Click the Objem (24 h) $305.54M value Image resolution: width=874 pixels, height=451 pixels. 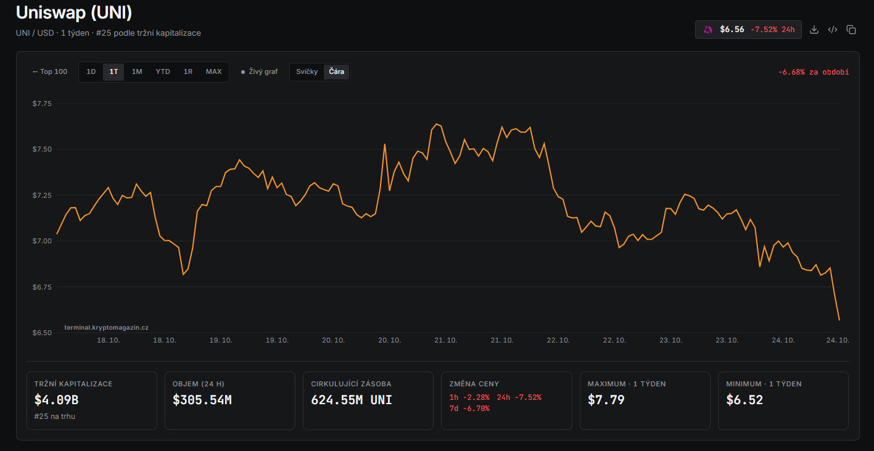pyautogui.click(x=202, y=400)
